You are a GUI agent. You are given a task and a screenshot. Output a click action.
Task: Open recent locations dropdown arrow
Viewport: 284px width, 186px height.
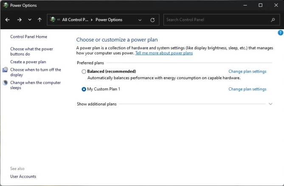pyautogui.click(x=29, y=20)
